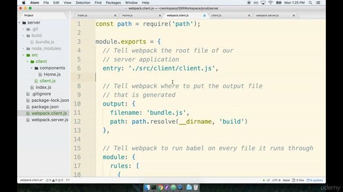Open .gitignore in the tree
This screenshot has height=192, width=343.
[41, 94]
